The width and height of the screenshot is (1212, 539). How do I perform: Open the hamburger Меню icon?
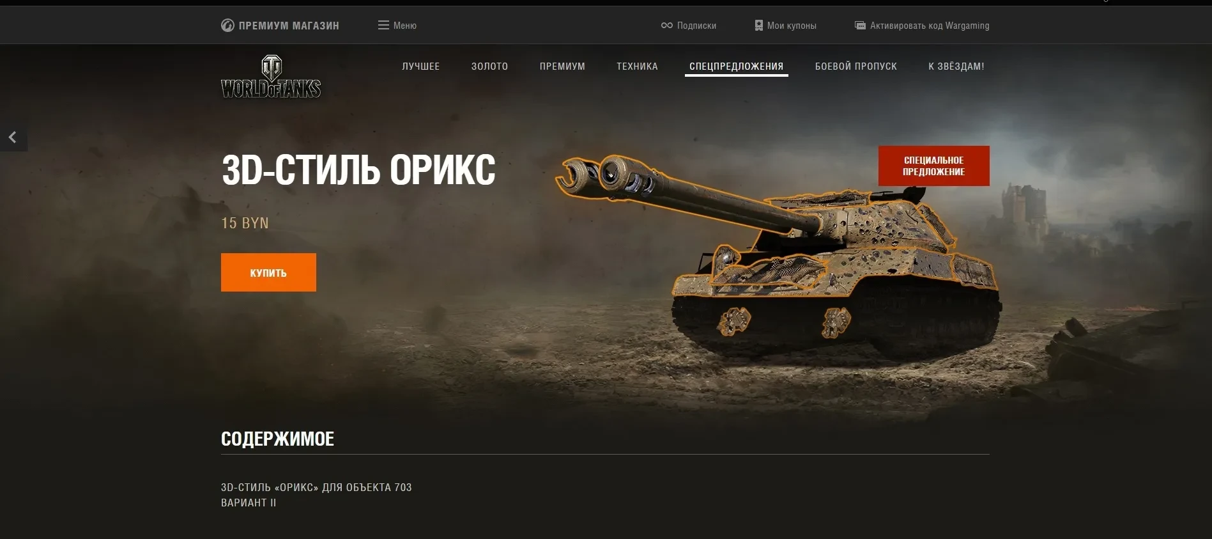383,26
